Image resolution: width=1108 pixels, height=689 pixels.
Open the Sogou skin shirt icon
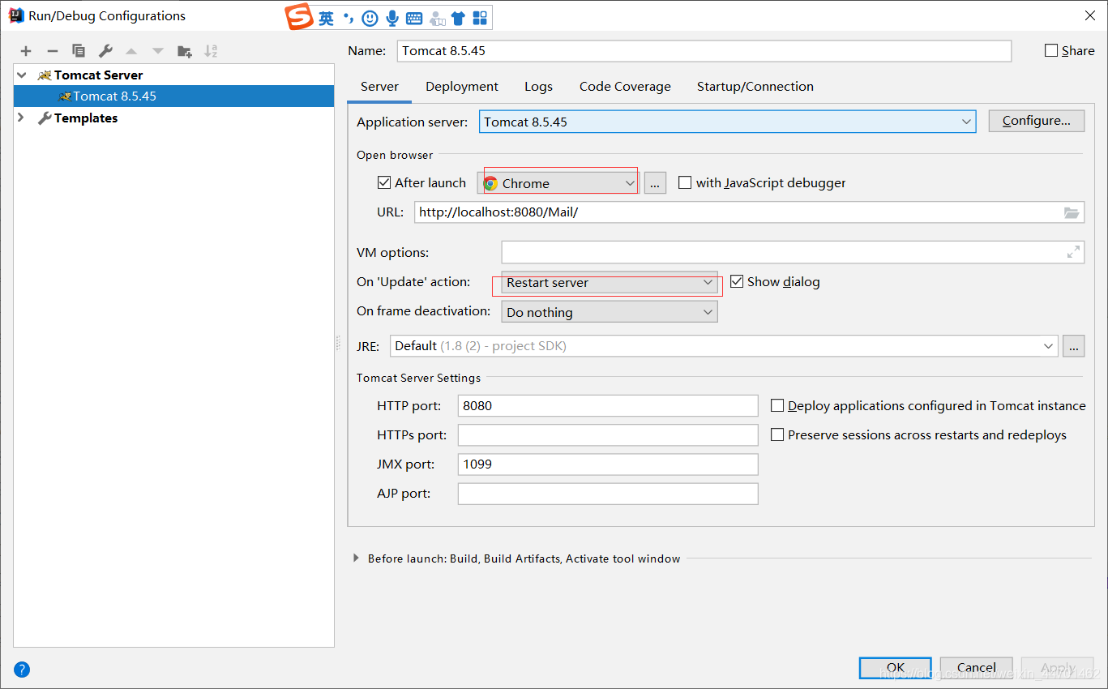tap(458, 18)
